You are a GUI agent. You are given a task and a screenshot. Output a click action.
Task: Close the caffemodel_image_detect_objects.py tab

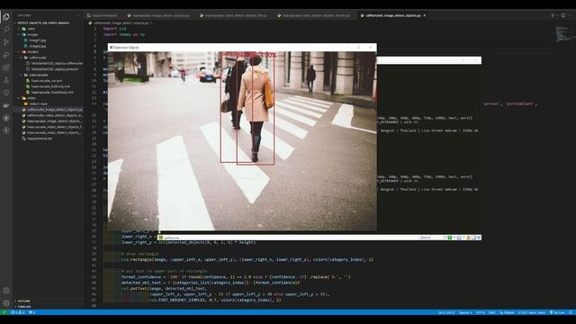point(425,15)
